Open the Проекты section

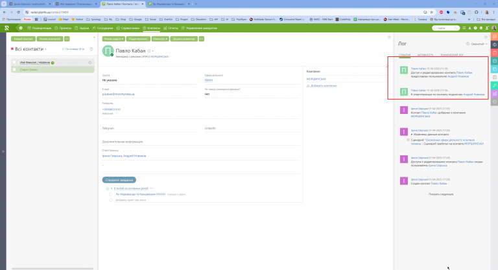(63, 28)
